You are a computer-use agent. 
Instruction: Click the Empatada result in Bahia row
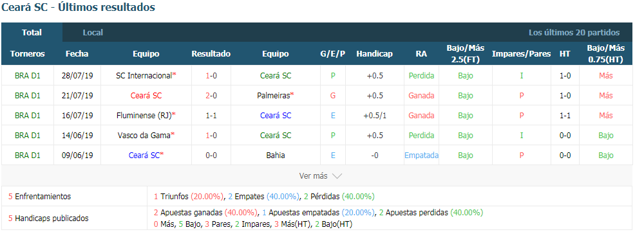tap(422, 156)
